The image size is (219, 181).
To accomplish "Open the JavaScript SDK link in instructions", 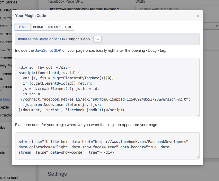I will pos(48,50).
